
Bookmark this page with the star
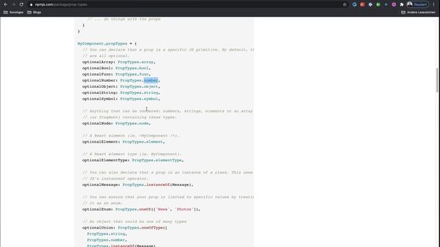(x=344, y=5)
